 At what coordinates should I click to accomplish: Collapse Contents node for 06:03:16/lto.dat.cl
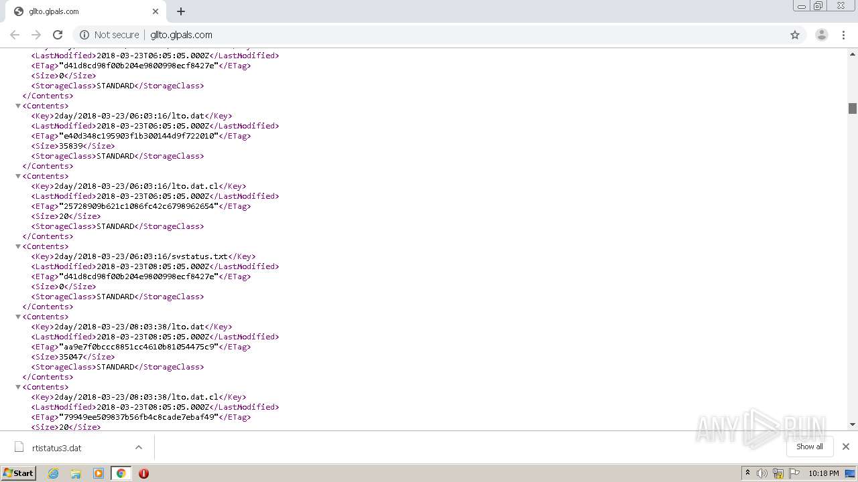click(18, 176)
